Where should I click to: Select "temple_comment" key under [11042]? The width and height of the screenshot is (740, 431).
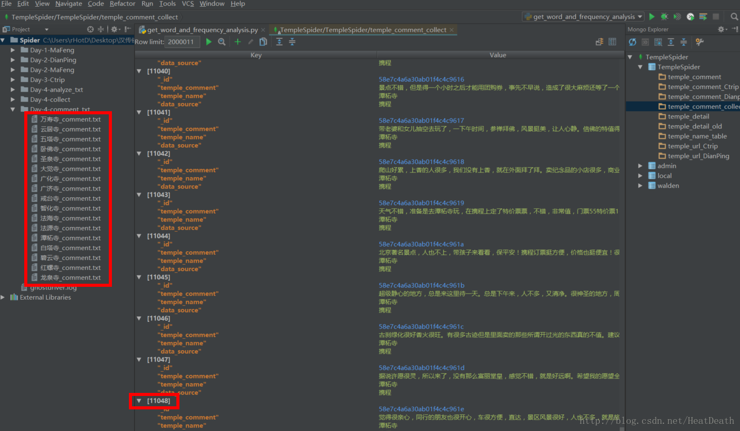pyautogui.click(x=188, y=170)
